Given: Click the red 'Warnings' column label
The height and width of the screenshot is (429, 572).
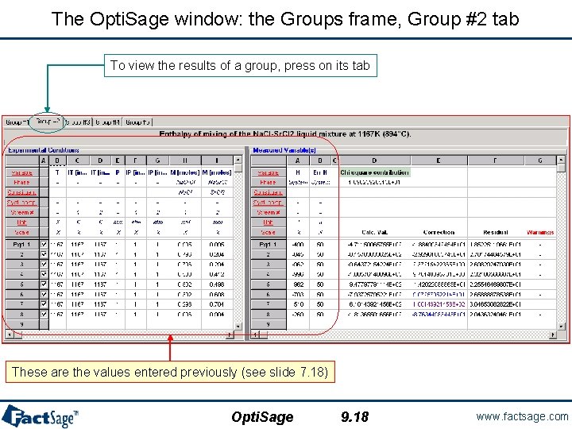Looking at the screenshot, I should pyautogui.click(x=540, y=232).
